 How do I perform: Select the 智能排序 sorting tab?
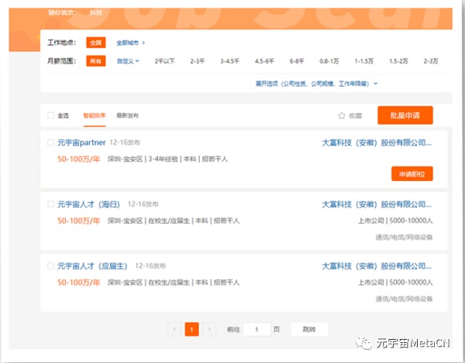tap(93, 115)
